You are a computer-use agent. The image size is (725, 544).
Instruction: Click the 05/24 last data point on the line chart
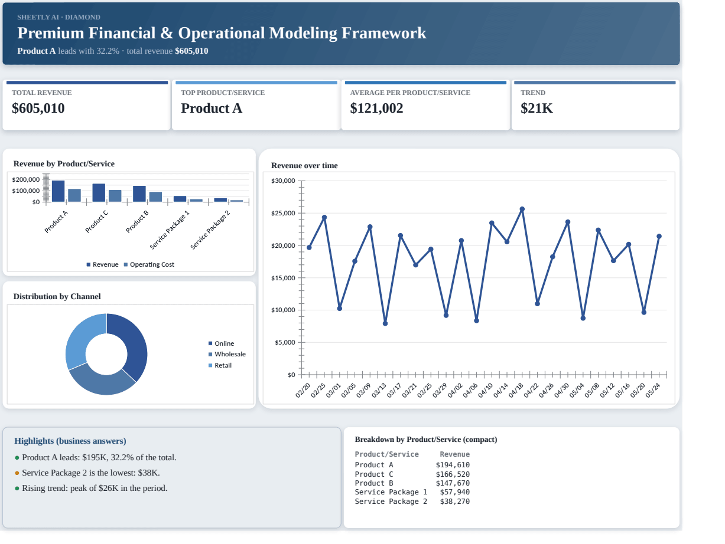[x=659, y=236]
